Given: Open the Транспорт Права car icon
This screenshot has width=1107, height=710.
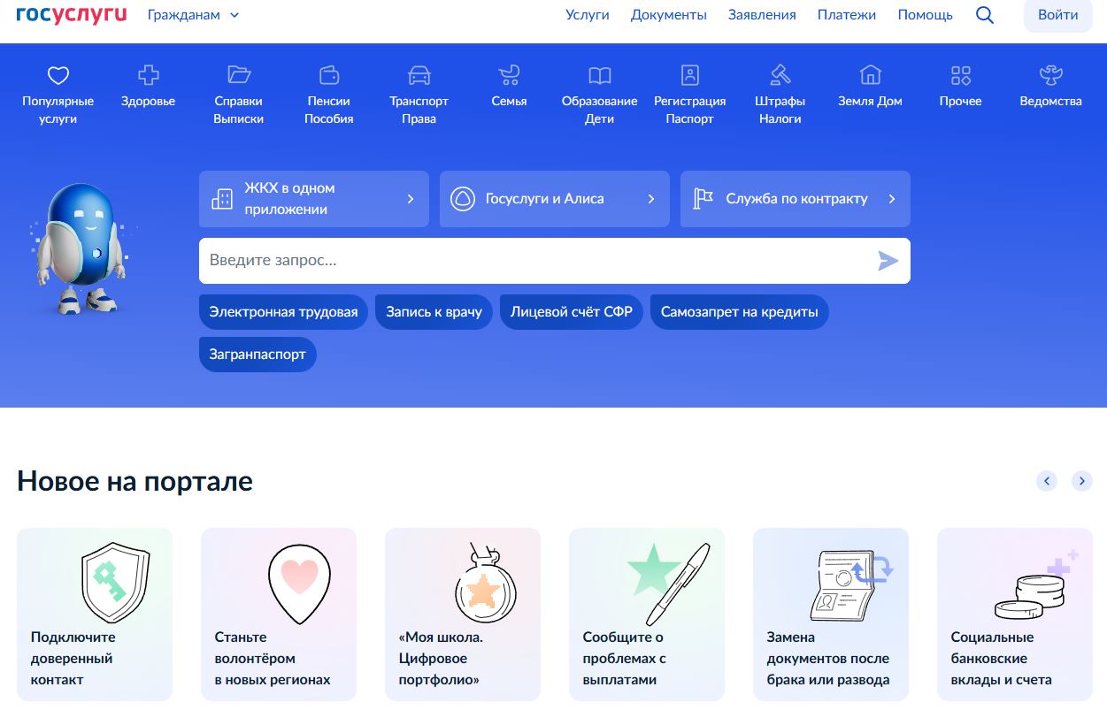Looking at the screenshot, I should pos(419,75).
